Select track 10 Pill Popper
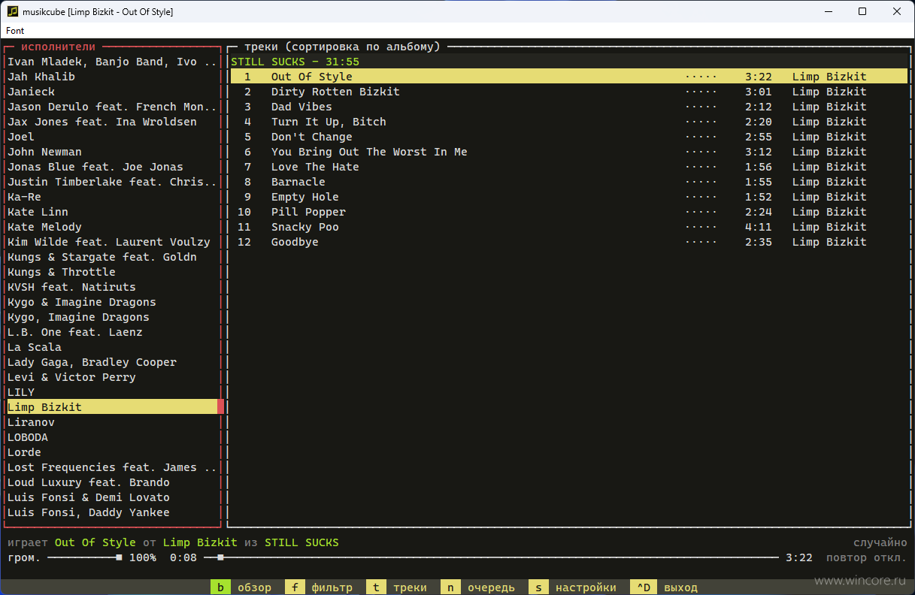The height and width of the screenshot is (595, 915). 568,212
